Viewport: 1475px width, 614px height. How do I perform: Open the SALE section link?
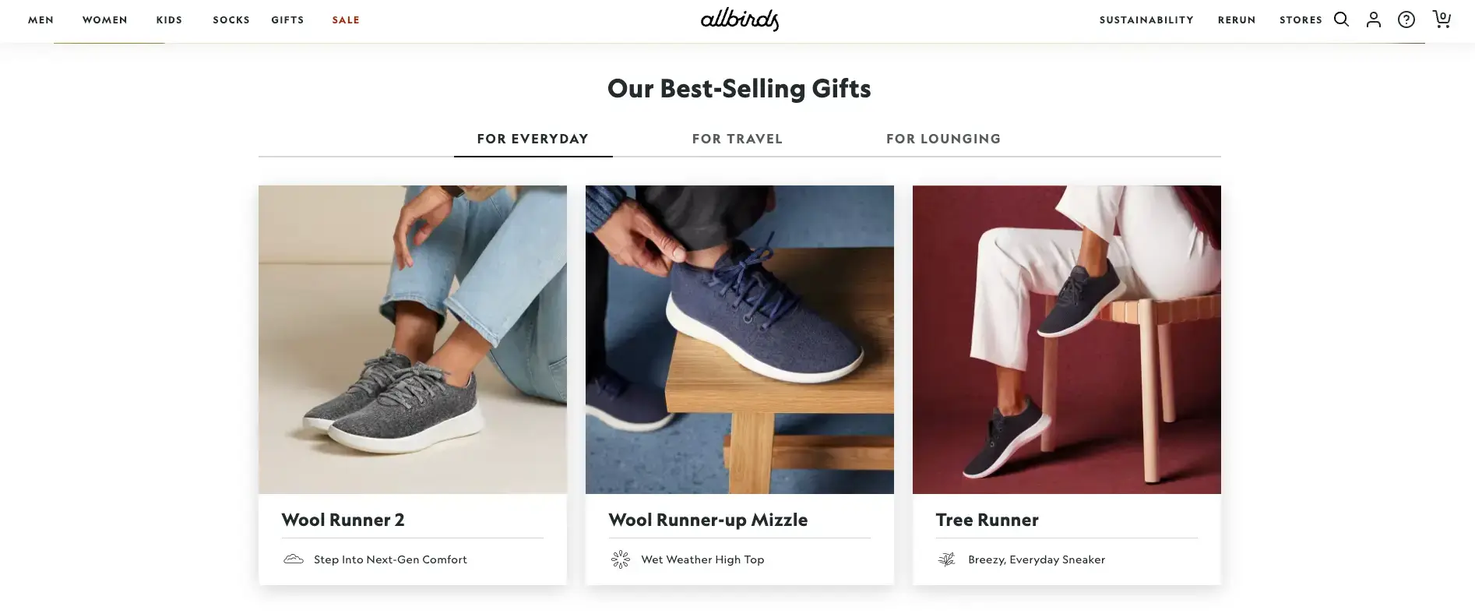(345, 19)
